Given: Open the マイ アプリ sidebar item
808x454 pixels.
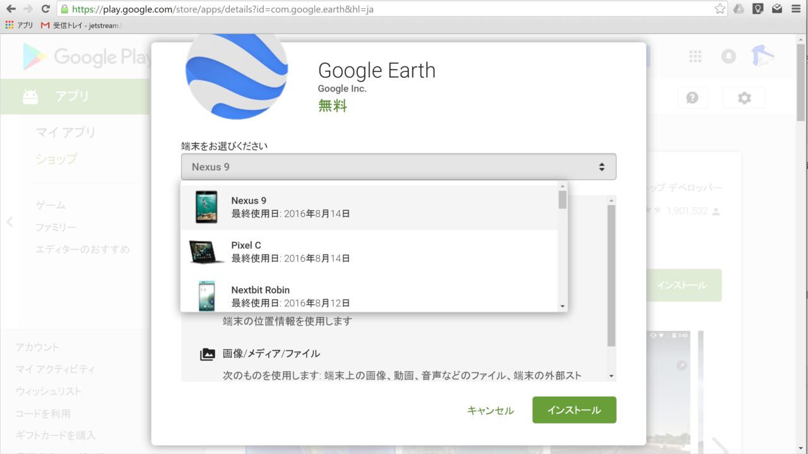Looking at the screenshot, I should click(x=66, y=132).
